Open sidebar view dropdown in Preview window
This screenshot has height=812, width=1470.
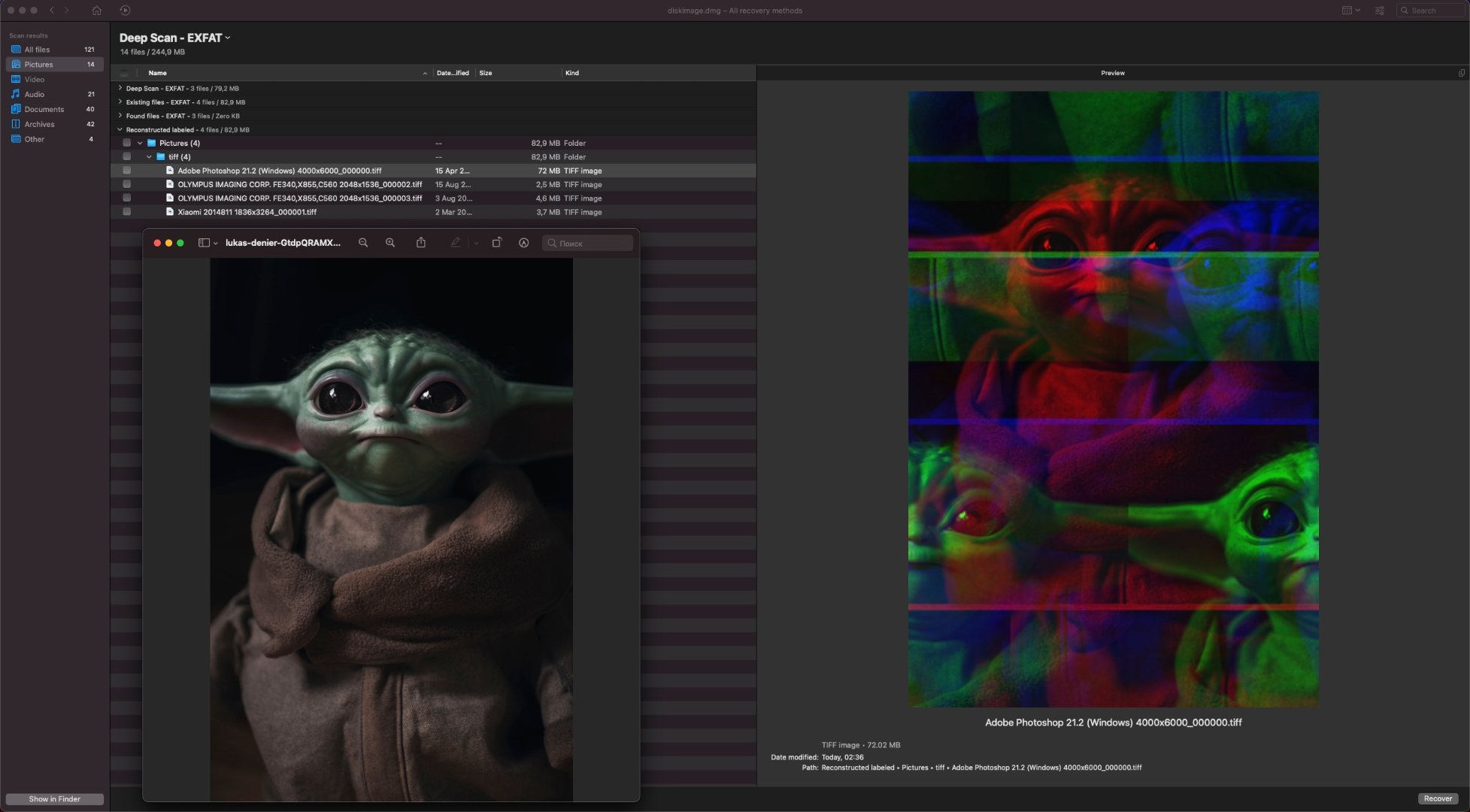click(x=216, y=243)
